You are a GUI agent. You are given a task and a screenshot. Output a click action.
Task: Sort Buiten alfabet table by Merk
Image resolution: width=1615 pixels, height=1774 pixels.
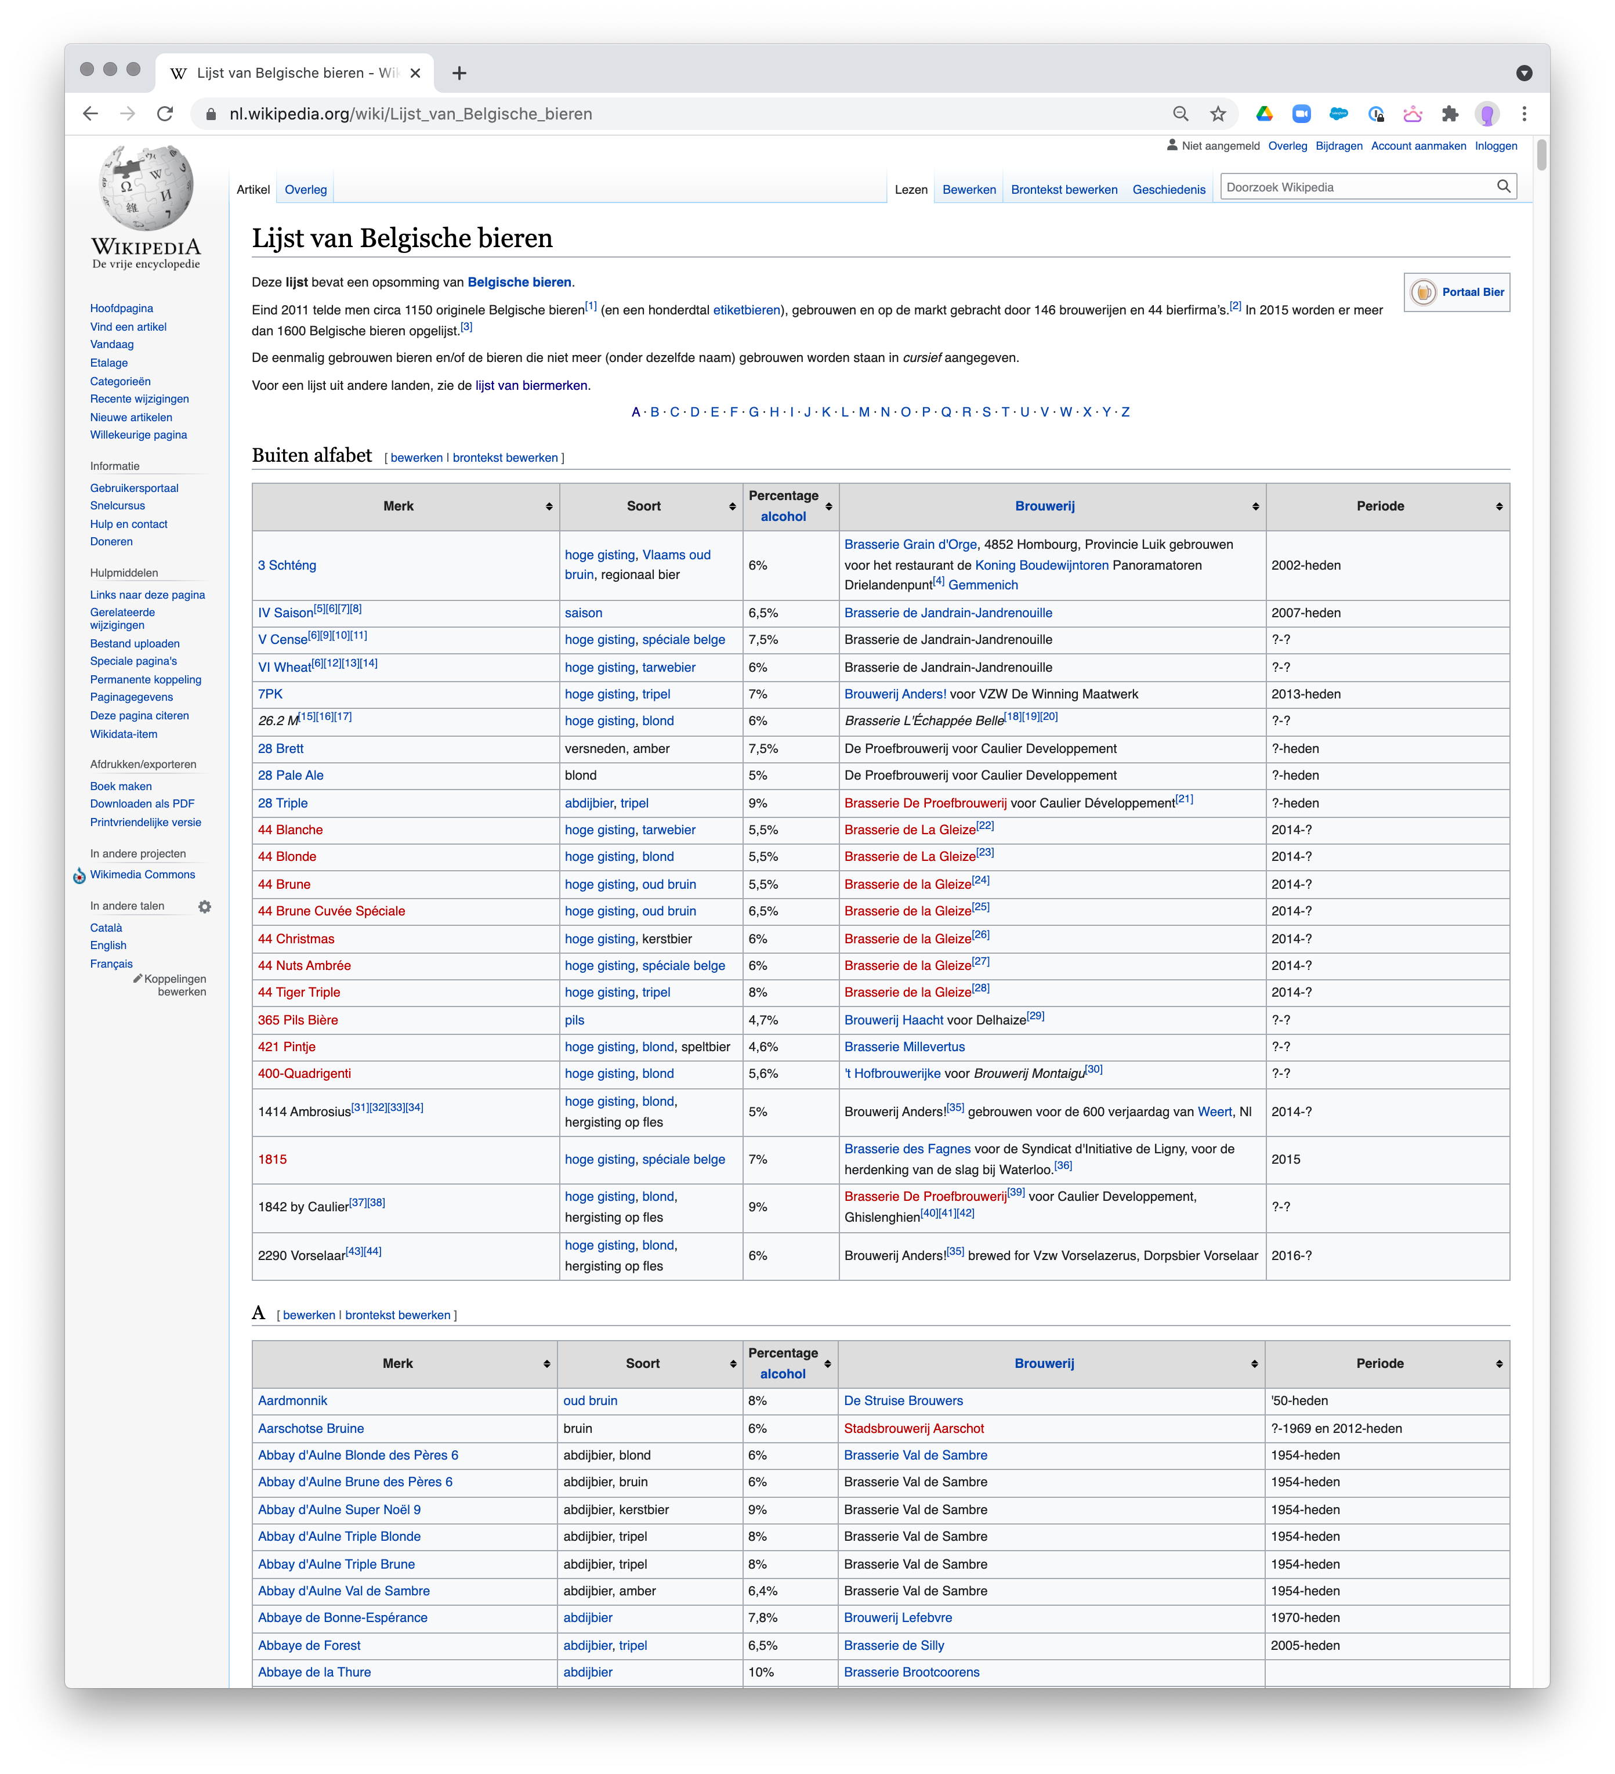click(x=549, y=507)
